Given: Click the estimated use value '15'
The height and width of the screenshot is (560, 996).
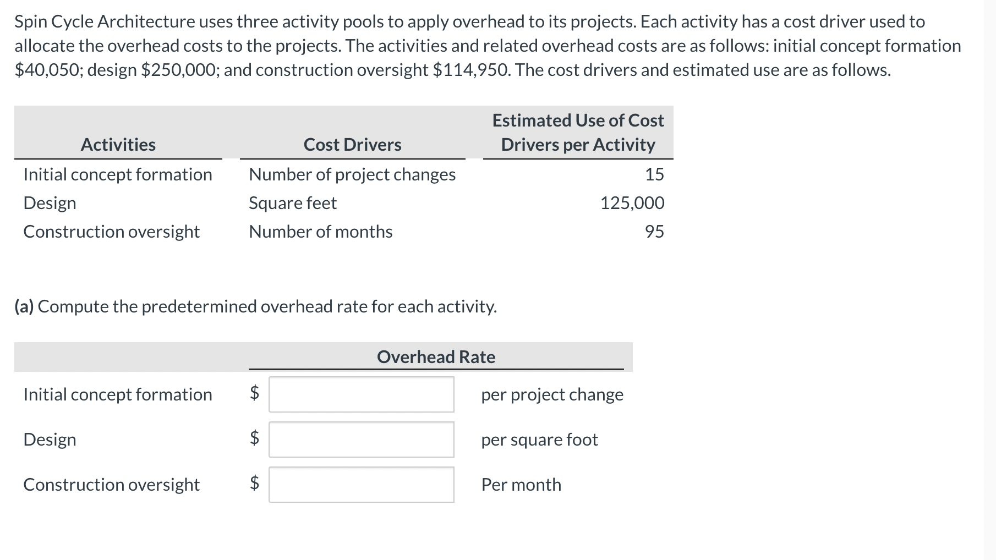Looking at the screenshot, I should [x=654, y=174].
